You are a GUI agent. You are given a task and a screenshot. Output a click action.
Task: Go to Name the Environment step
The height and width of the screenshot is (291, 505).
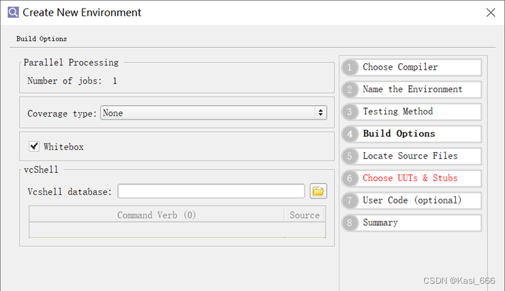pyautogui.click(x=421, y=90)
